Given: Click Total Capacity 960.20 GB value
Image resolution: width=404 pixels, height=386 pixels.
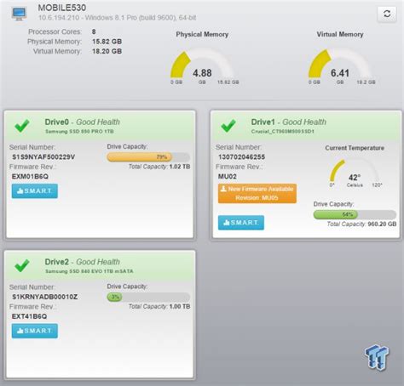Looking at the screenshot, I should pyautogui.click(x=382, y=224).
